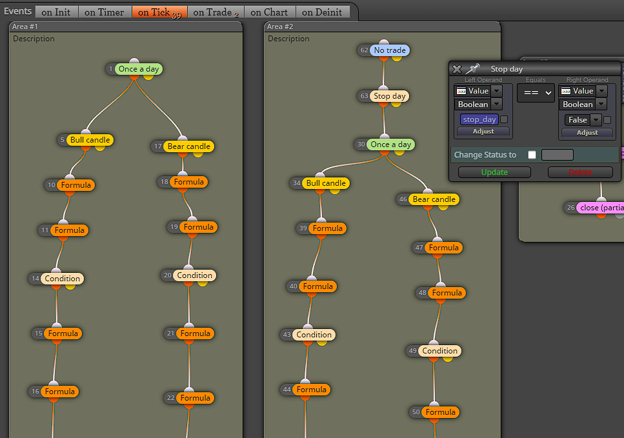
Task: Expand the left operand Boolean dropdown
Action: tap(496, 105)
